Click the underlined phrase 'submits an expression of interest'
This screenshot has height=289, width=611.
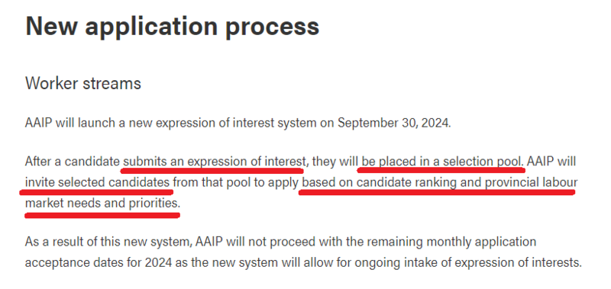[x=213, y=161]
